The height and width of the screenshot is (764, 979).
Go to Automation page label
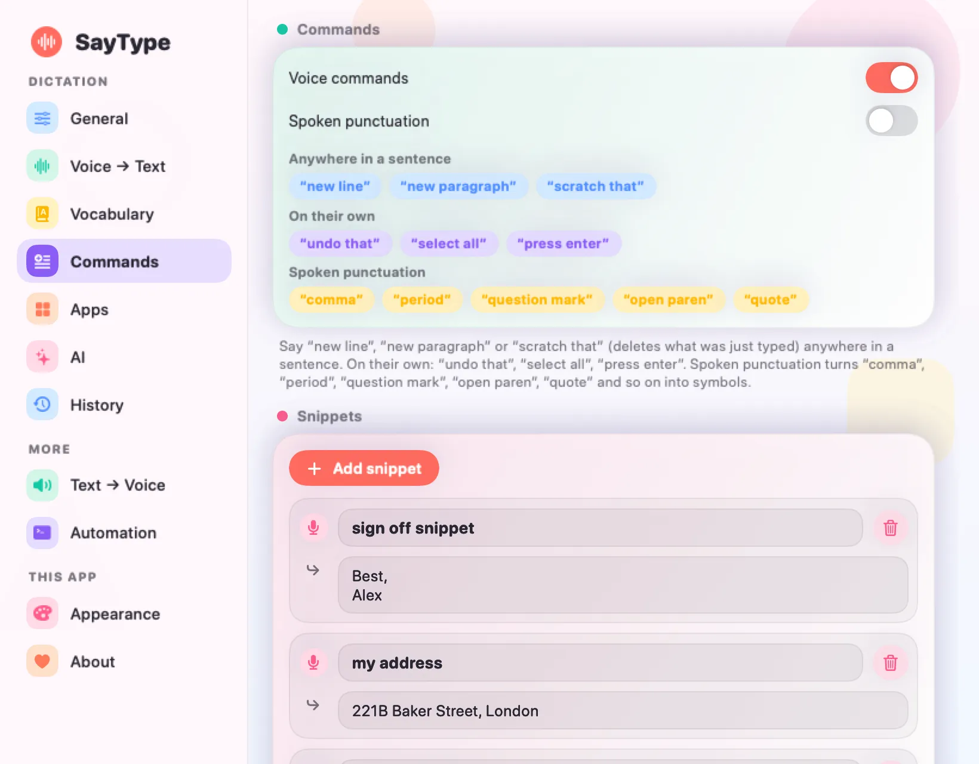pos(113,533)
